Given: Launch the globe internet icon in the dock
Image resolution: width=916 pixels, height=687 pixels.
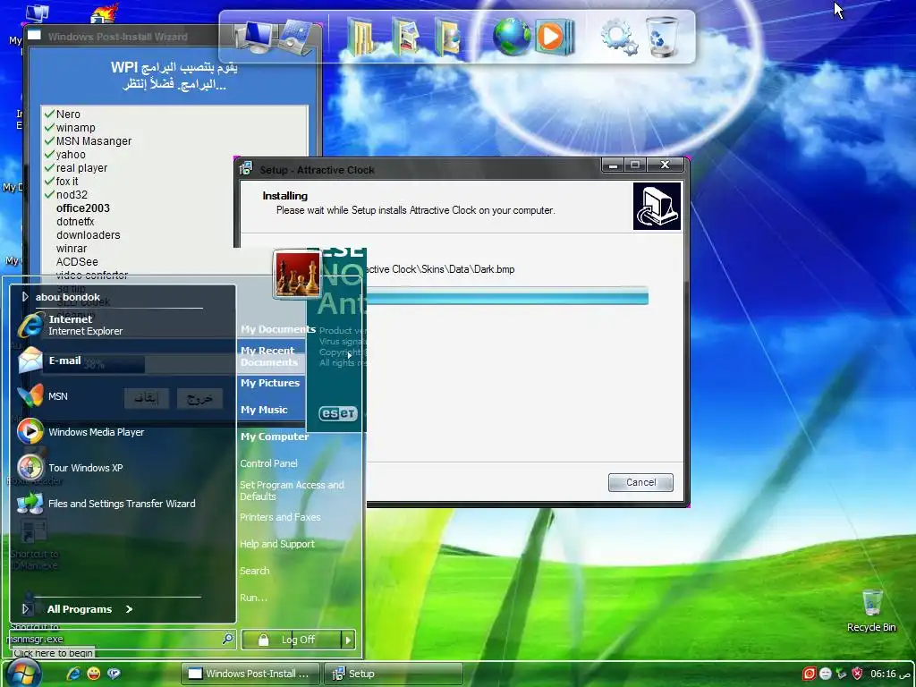Looking at the screenshot, I should click(x=511, y=37).
